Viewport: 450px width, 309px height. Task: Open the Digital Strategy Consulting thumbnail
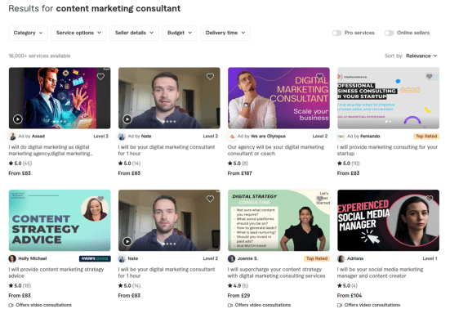point(278,220)
